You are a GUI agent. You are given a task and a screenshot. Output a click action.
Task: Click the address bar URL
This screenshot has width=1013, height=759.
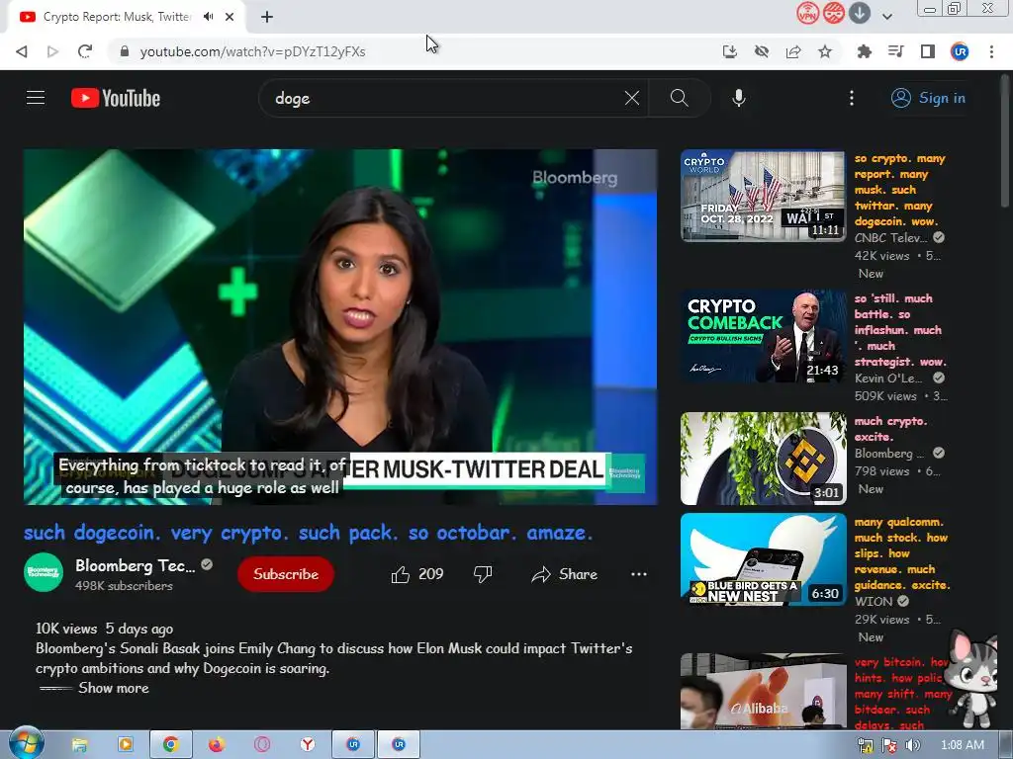tap(252, 51)
